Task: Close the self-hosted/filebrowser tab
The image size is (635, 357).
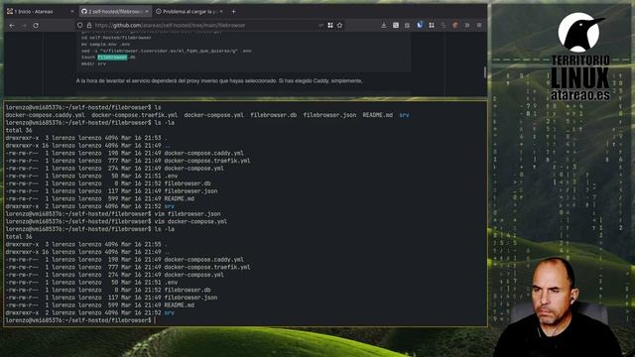Action: coord(147,12)
